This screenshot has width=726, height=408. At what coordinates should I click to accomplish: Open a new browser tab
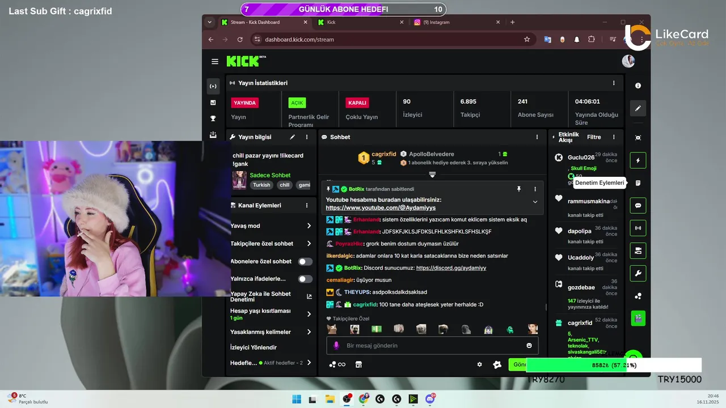513,22
